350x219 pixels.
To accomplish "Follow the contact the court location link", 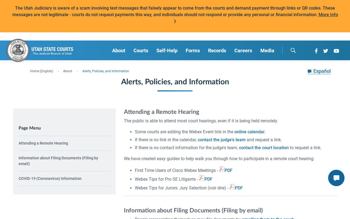I will (x=264, y=148).
